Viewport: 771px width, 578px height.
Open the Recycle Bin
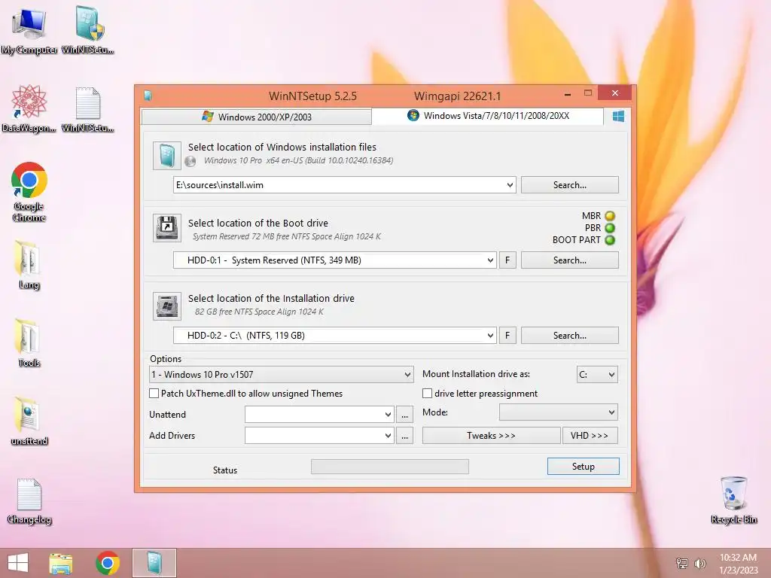(x=733, y=500)
